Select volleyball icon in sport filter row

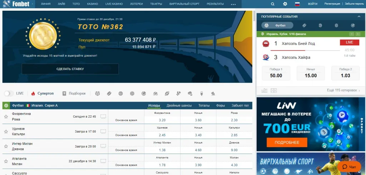[x=132, y=93]
